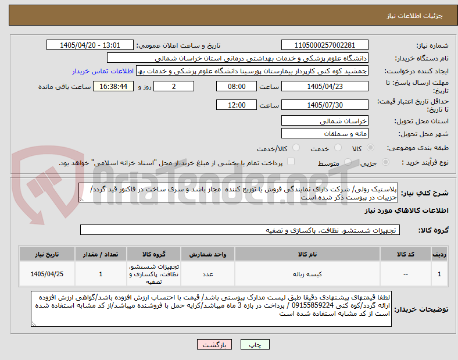Click the buyer organization name field
The width and height of the screenshot is (458, 360).
[x=238, y=58]
